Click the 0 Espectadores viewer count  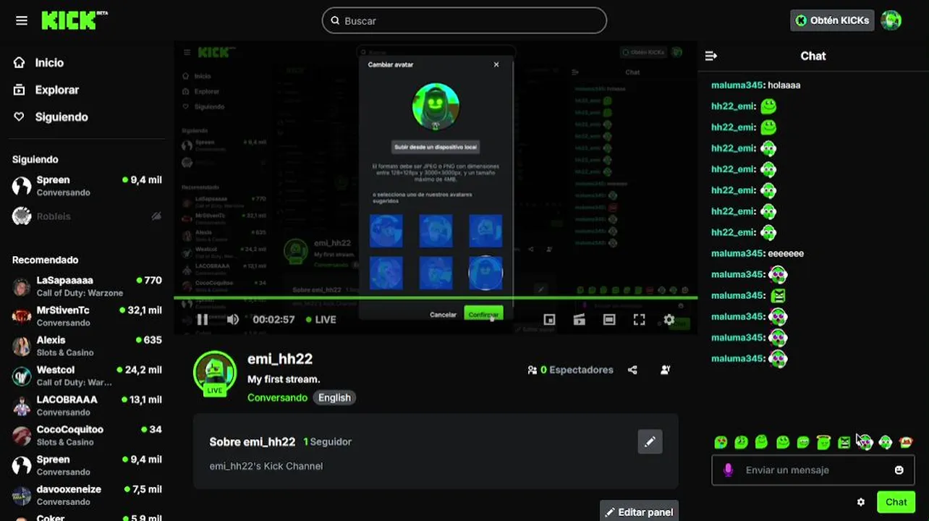[x=570, y=370]
